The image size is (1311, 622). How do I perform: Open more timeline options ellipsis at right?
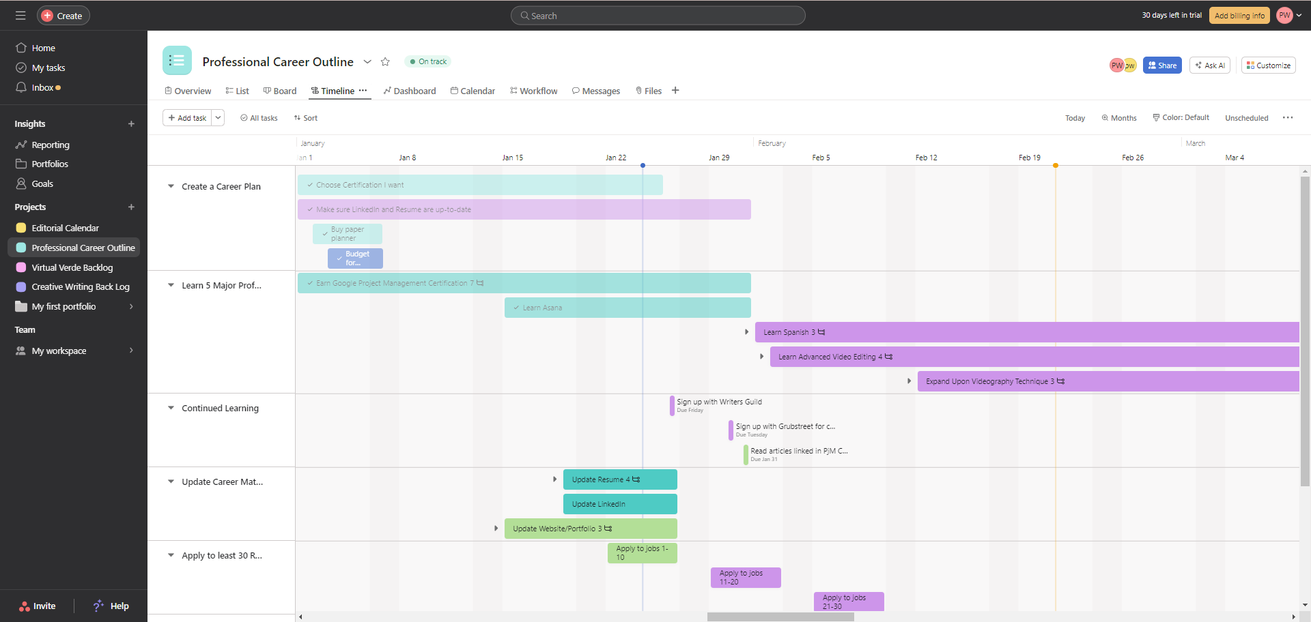coord(1288,117)
